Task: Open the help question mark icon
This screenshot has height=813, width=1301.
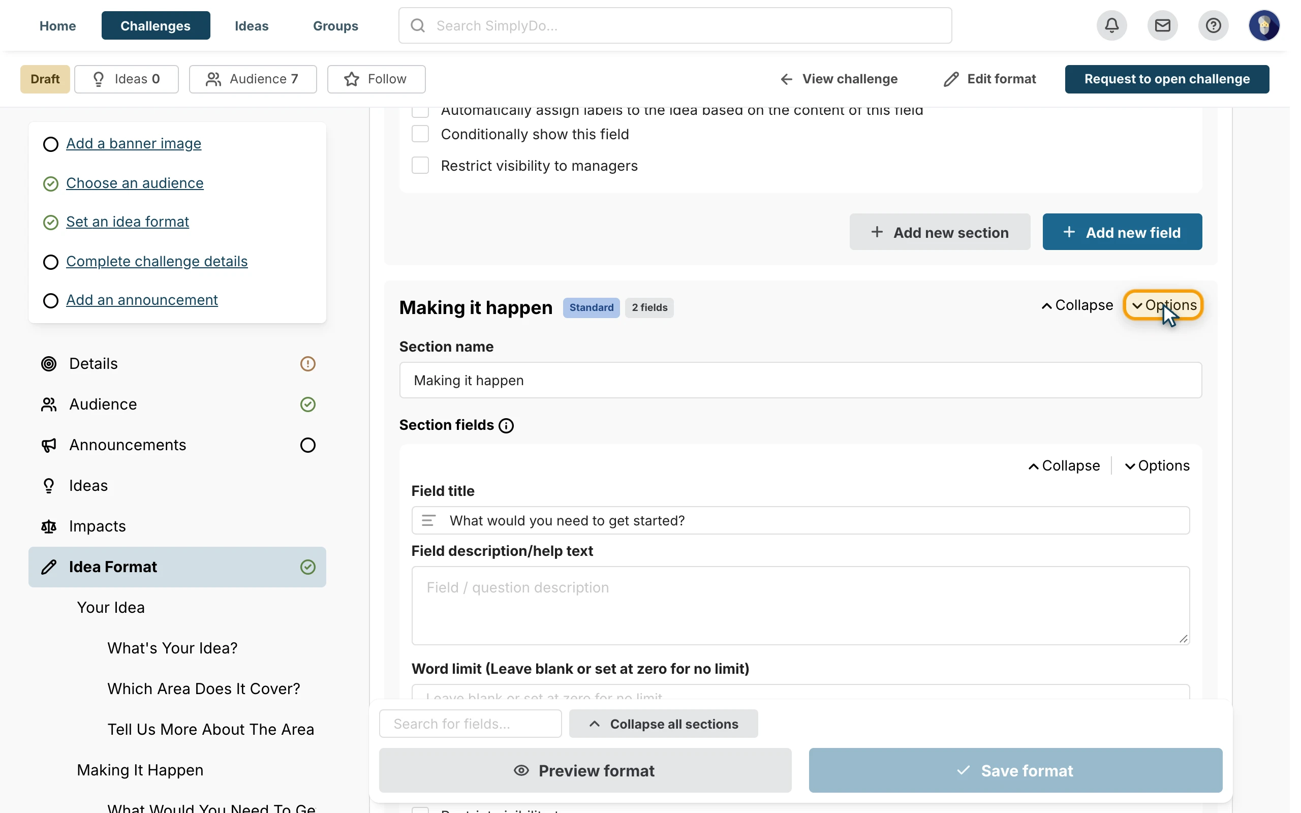Action: [x=1213, y=25]
